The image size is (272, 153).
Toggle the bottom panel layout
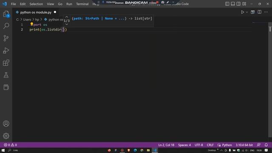pos(233,4)
